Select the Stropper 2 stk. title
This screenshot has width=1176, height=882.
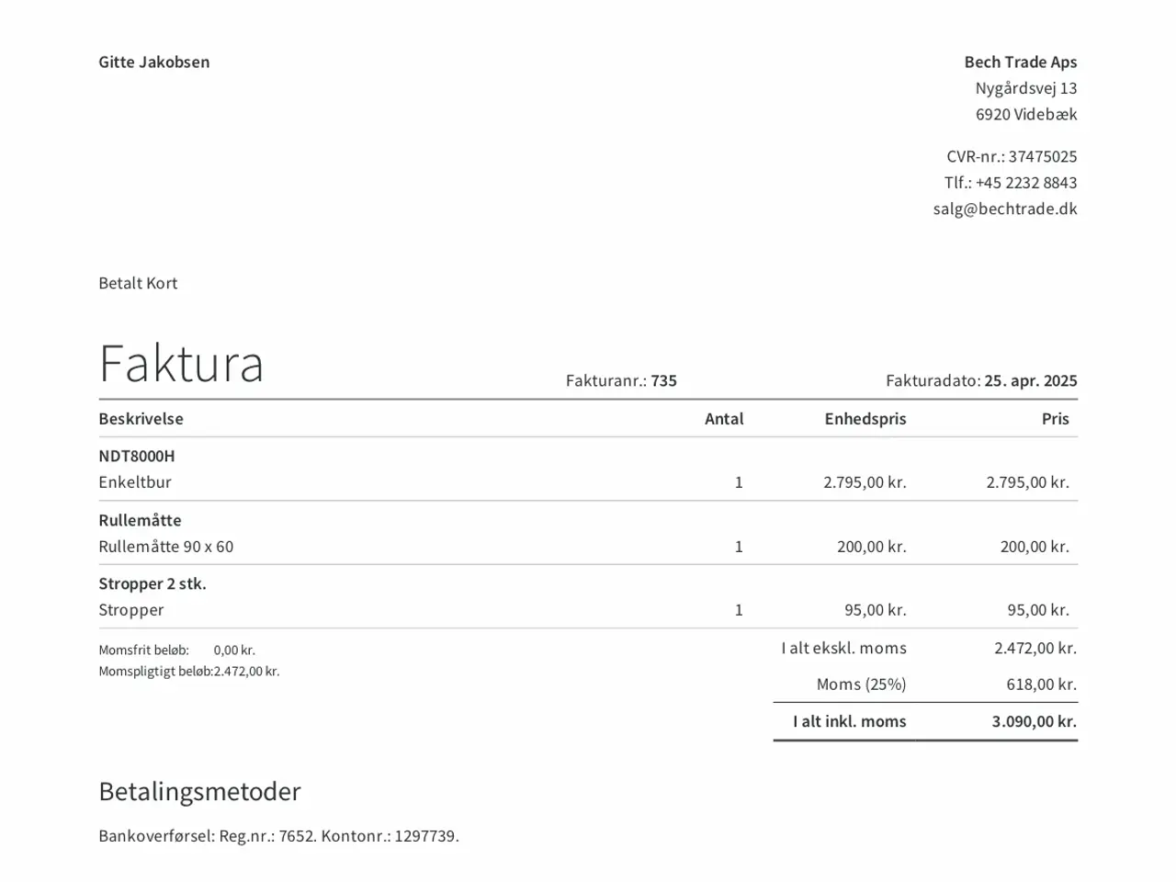point(153,583)
